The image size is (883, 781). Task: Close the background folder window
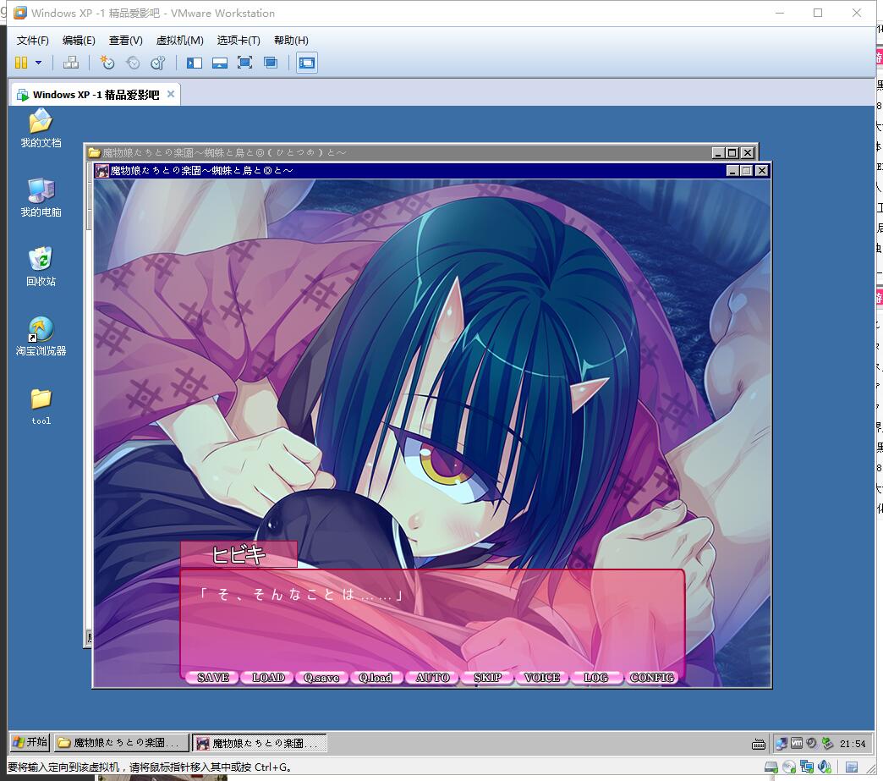click(x=748, y=152)
